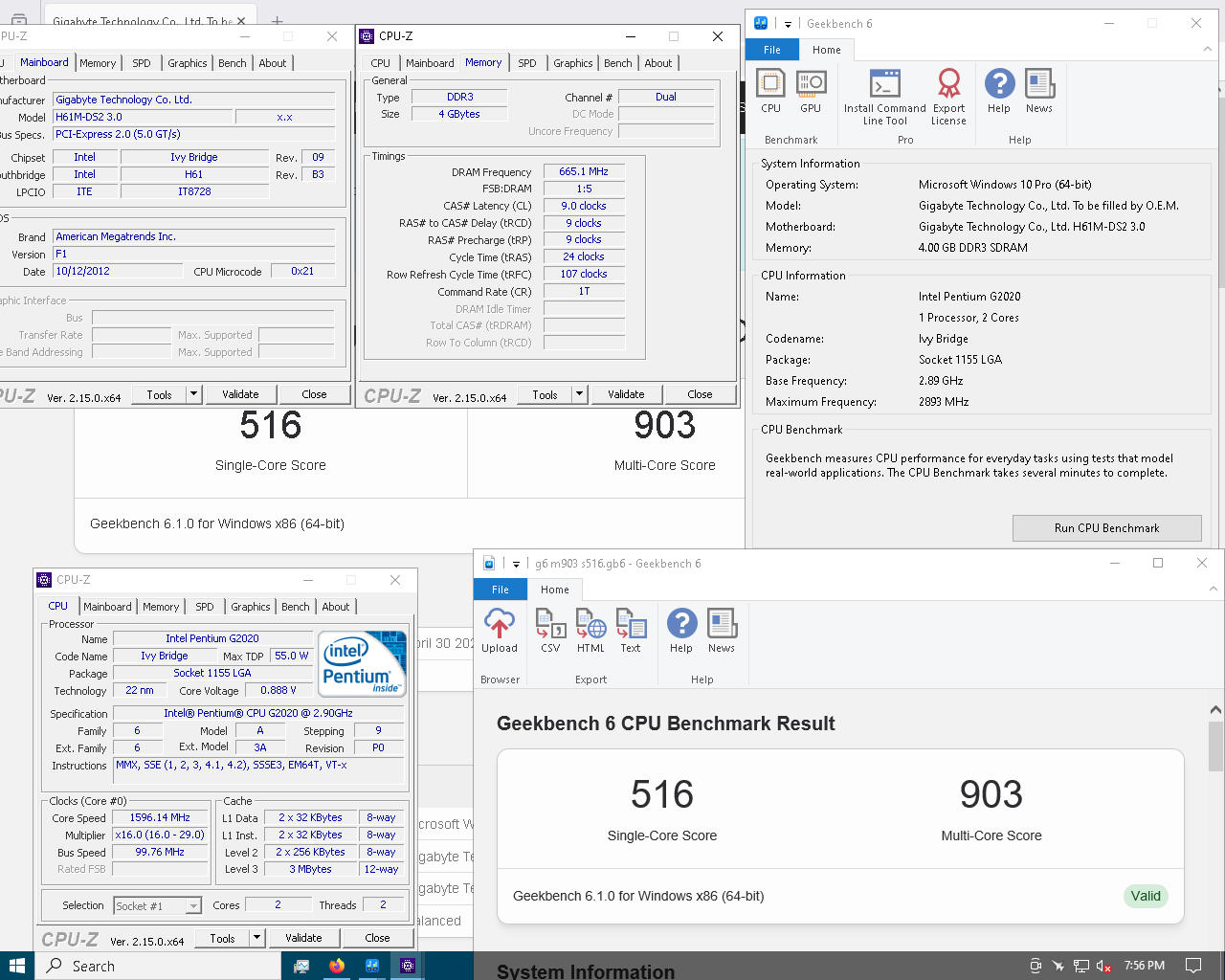This screenshot has height=980, width=1225.
Task: Click the DRAM Frequency value 665.1 MHz
Action: [584, 171]
